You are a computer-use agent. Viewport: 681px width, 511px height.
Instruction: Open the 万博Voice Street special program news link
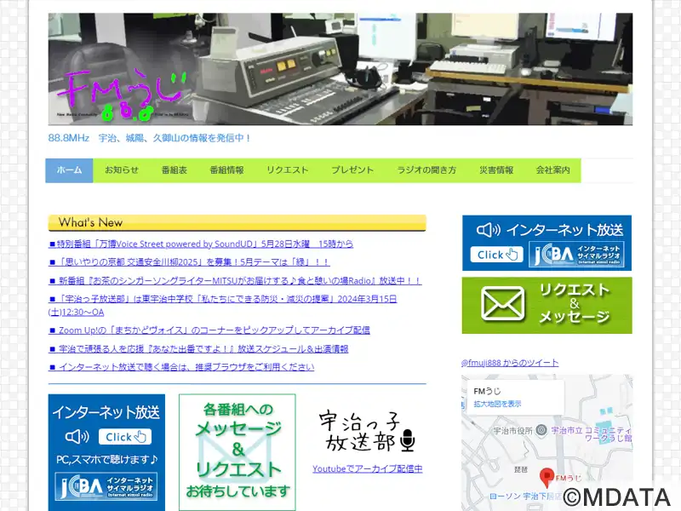(x=201, y=244)
